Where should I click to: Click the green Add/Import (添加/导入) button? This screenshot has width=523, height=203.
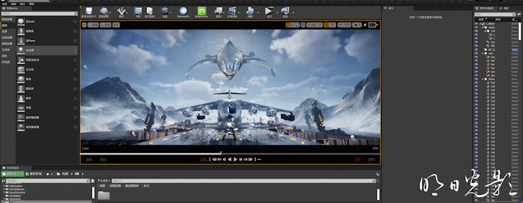point(13,174)
